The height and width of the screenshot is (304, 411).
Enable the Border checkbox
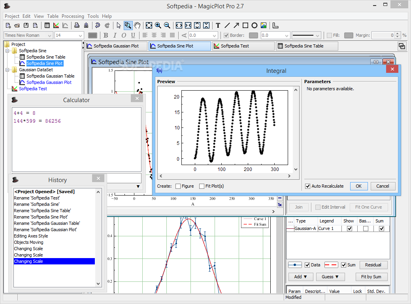(x=226, y=35)
